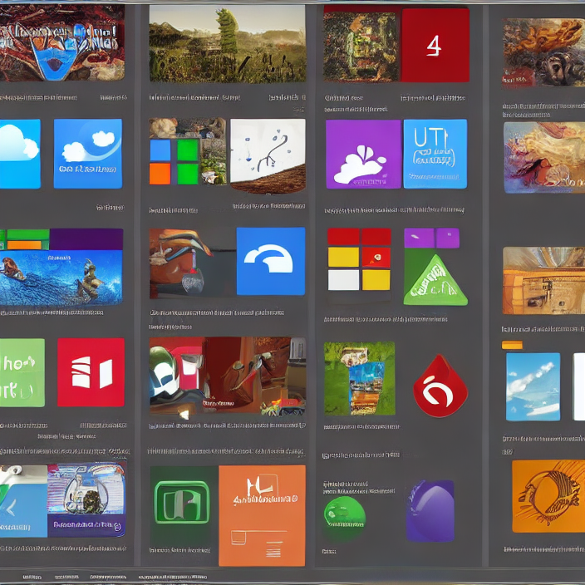Select the red tile with white book icon
Viewport: 585px width, 585px height.
[x=91, y=372]
